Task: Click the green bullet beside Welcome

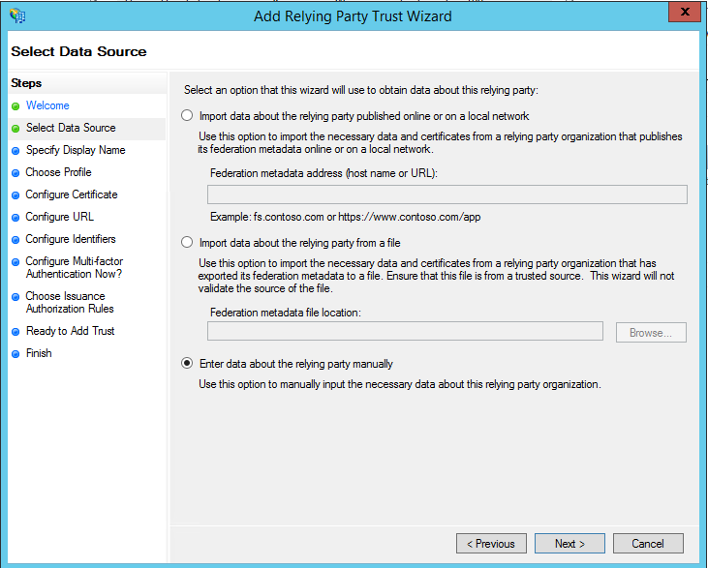Action: (15, 106)
